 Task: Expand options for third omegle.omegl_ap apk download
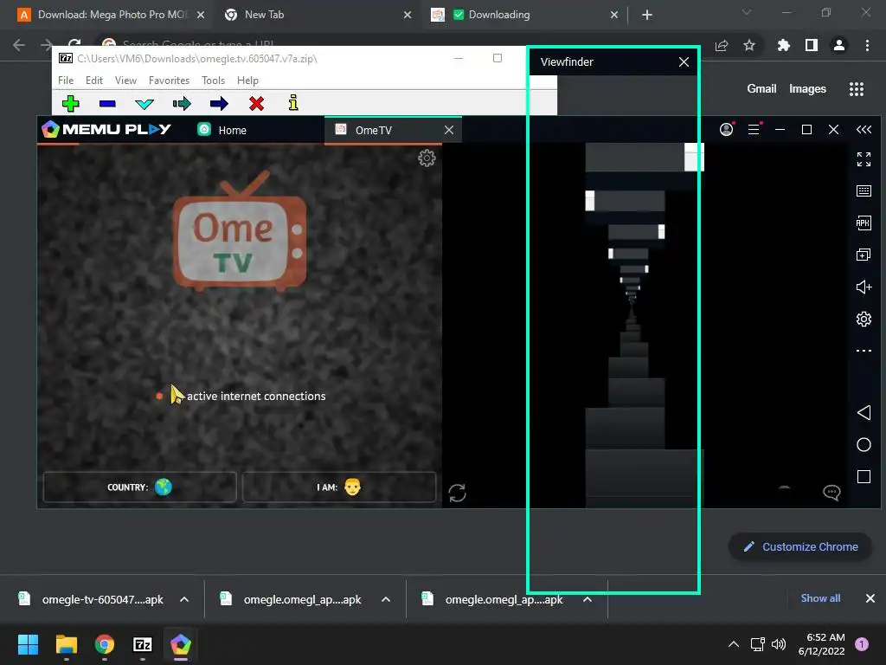click(x=587, y=599)
